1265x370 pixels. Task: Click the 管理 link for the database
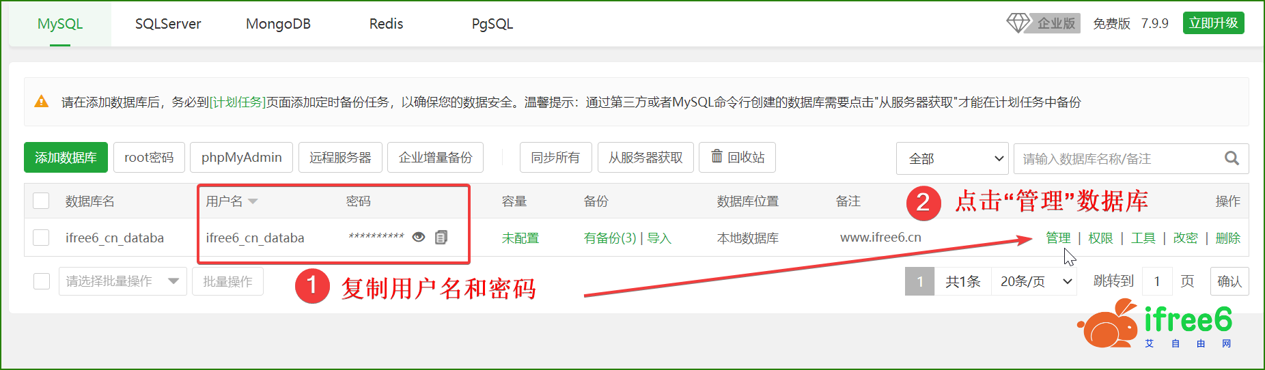(1058, 238)
